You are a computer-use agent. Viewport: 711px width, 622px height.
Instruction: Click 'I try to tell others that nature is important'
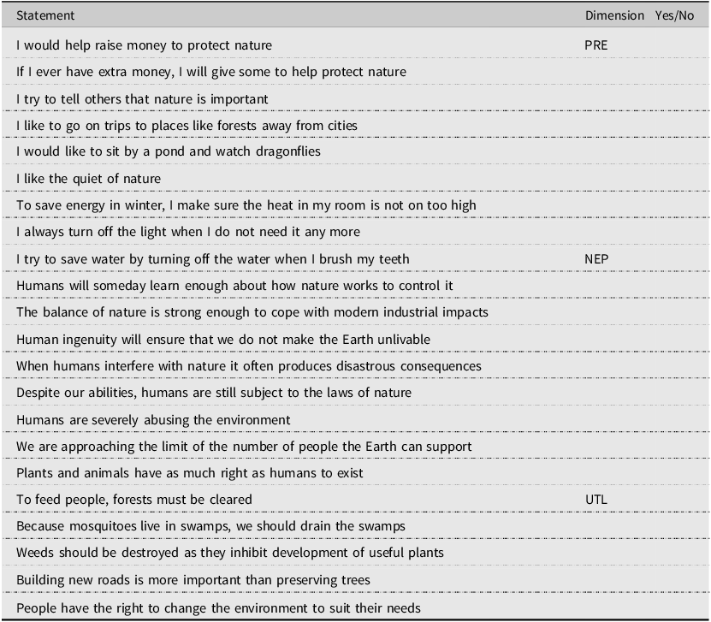tap(142, 99)
